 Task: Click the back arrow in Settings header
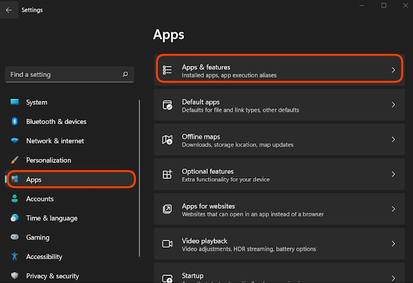[x=8, y=10]
